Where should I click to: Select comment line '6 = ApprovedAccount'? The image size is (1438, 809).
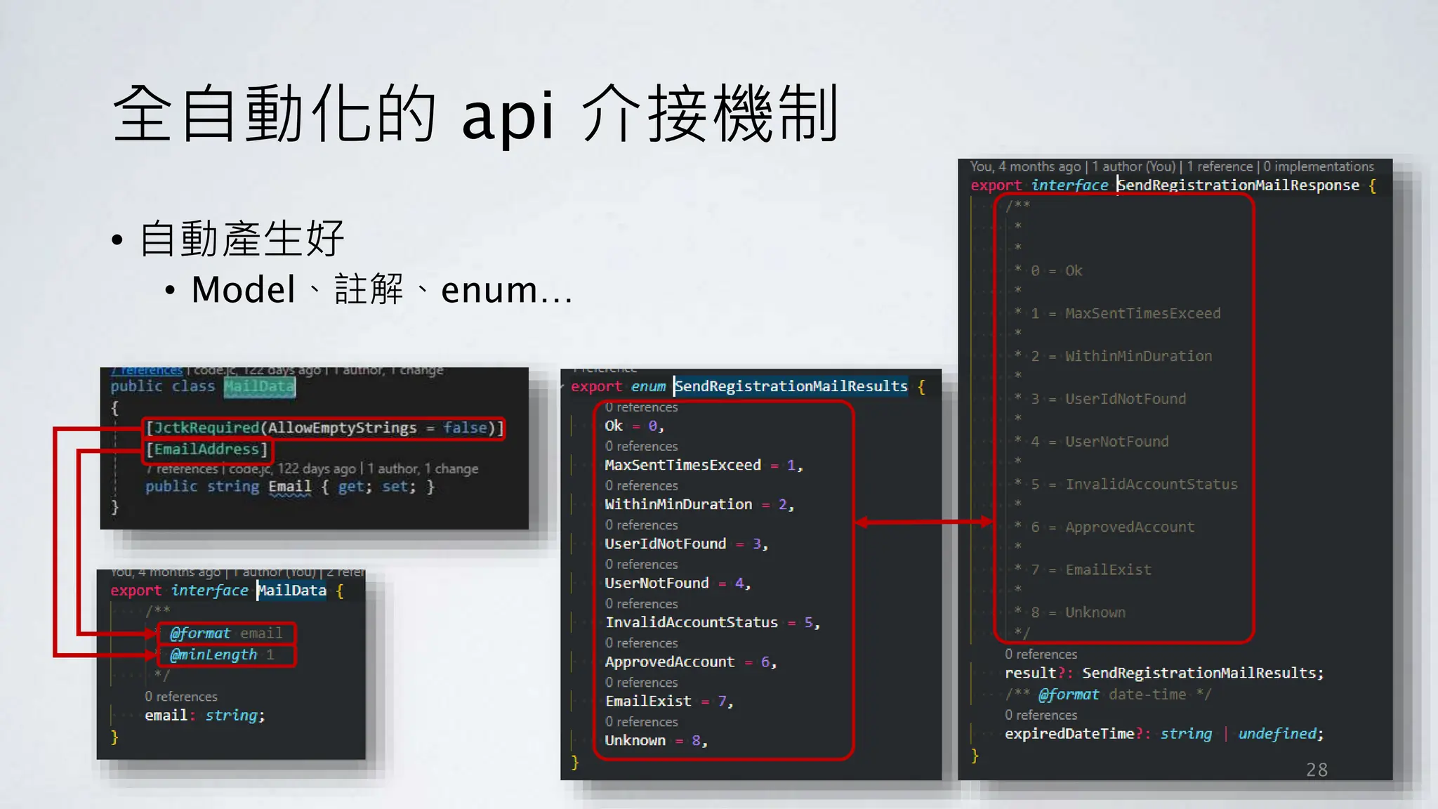tap(1112, 527)
